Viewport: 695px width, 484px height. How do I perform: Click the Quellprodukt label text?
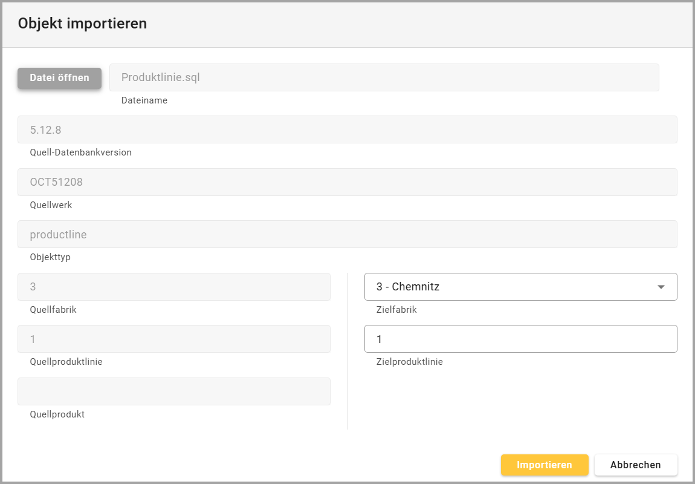point(57,414)
